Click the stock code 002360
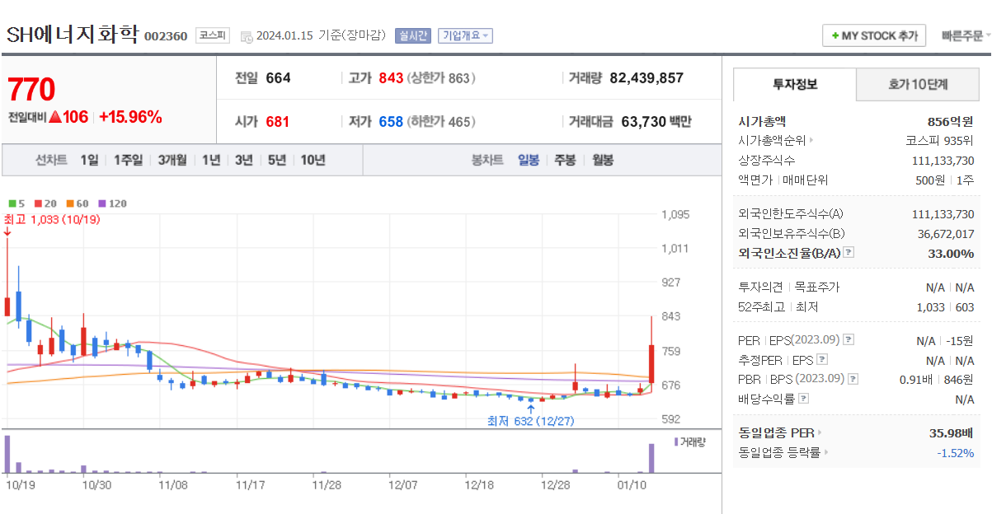The image size is (992, 514). coord(166,36)
